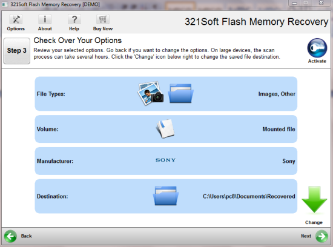Minimize the 321Soft window
The width and height of the screenshot is (333, 247).
(294, 3)
